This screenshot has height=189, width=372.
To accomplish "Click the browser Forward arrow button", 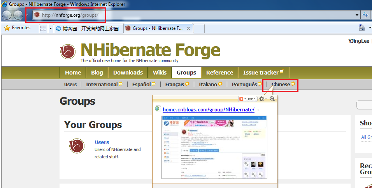I will pos(18,15).
